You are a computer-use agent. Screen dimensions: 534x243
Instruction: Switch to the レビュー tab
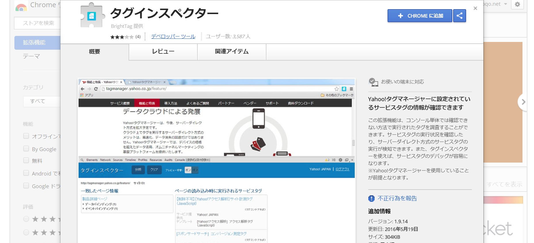(x=163, y=52)
